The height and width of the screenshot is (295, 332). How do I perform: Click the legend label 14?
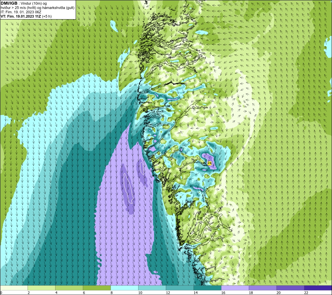coord(196,293)
